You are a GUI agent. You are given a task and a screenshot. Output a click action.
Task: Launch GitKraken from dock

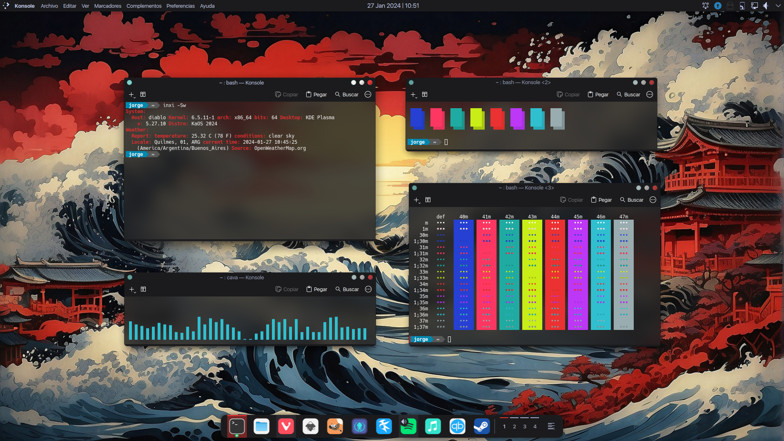click(359, 426)
